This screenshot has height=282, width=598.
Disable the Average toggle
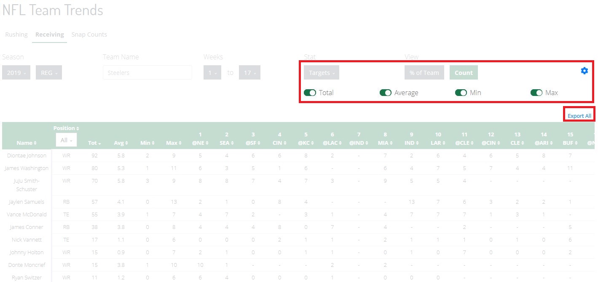(x=386, y=93)
